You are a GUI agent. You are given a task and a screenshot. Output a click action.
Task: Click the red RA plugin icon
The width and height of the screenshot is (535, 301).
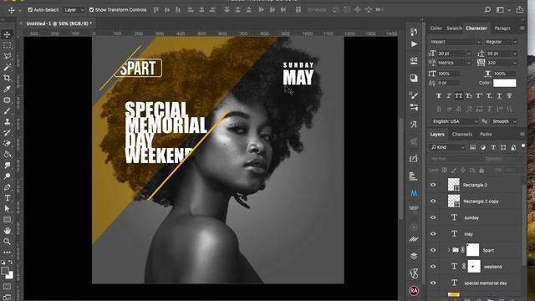click(414, 291)
